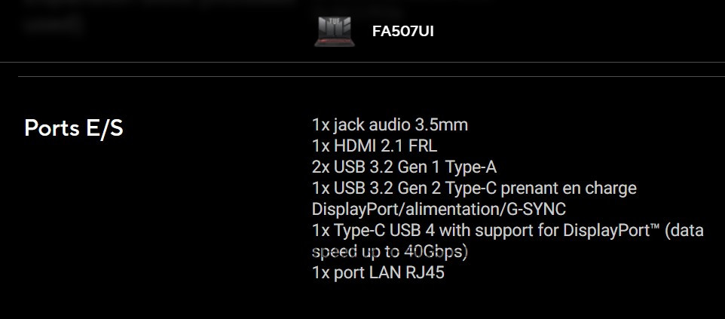Click the TUF laptop thumbnail image
This screenshot has width=725, height=319.
(333, 32)
